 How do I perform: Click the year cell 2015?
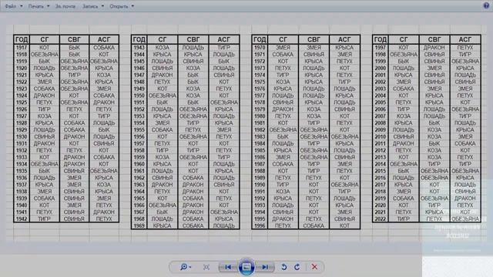381,171
